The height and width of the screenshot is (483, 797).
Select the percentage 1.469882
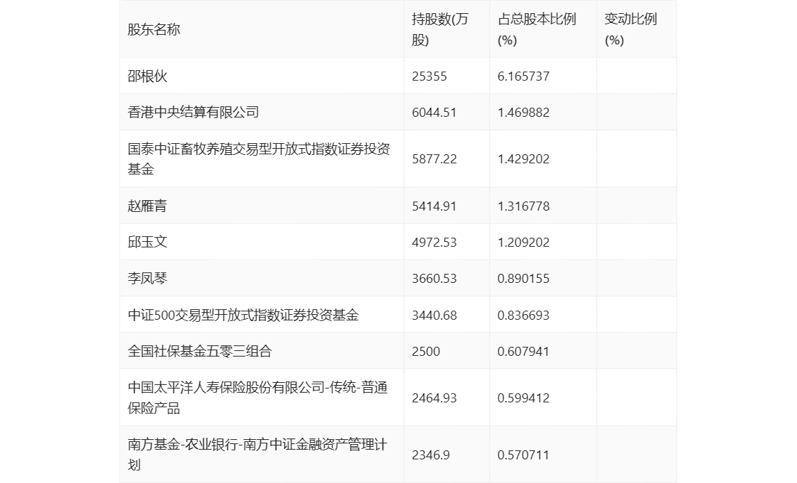[x=523, y=113]
